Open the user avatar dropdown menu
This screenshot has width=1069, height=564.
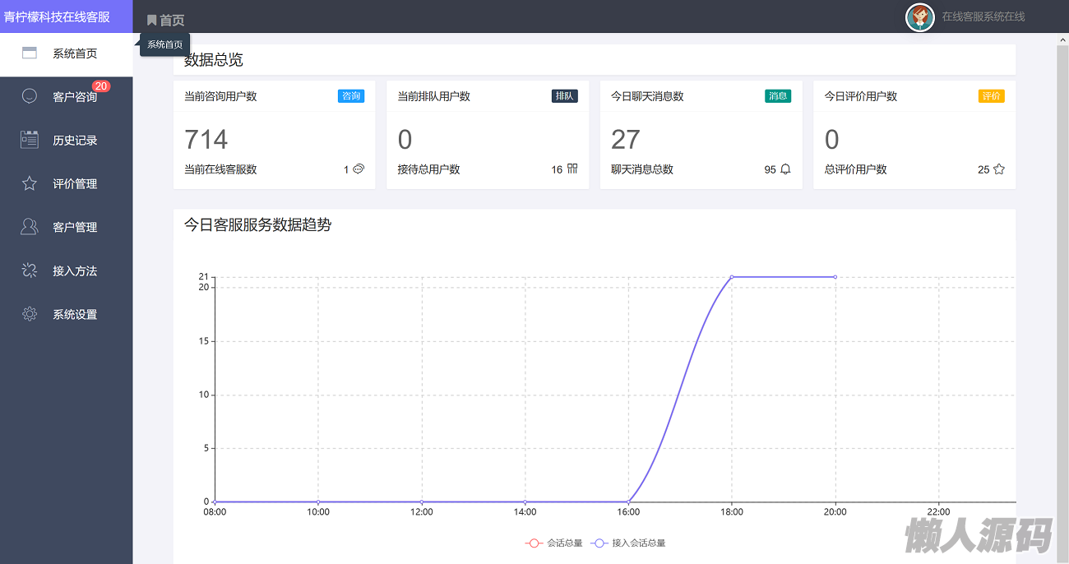pos(920,16)
